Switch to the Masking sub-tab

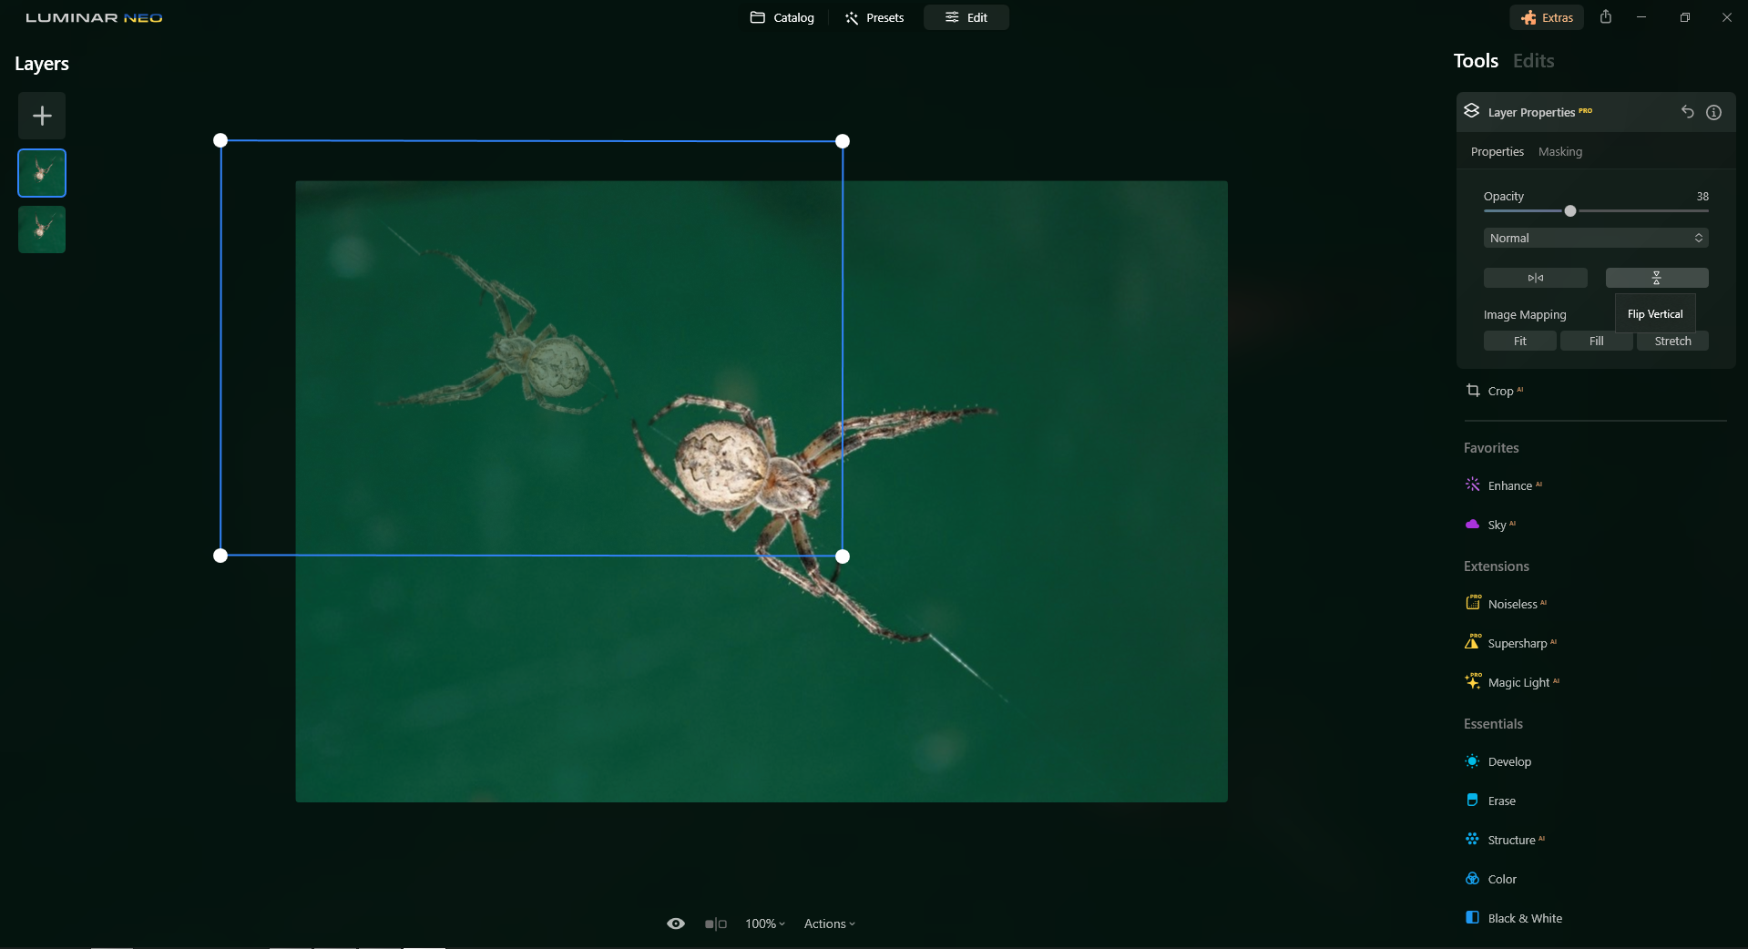1560,151
